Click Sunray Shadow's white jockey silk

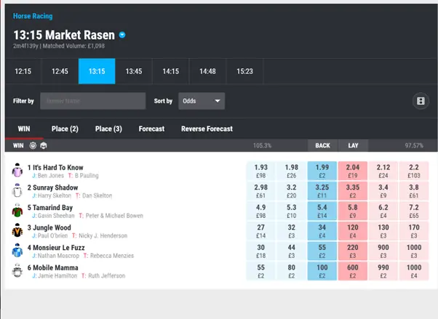coord(17,191)
